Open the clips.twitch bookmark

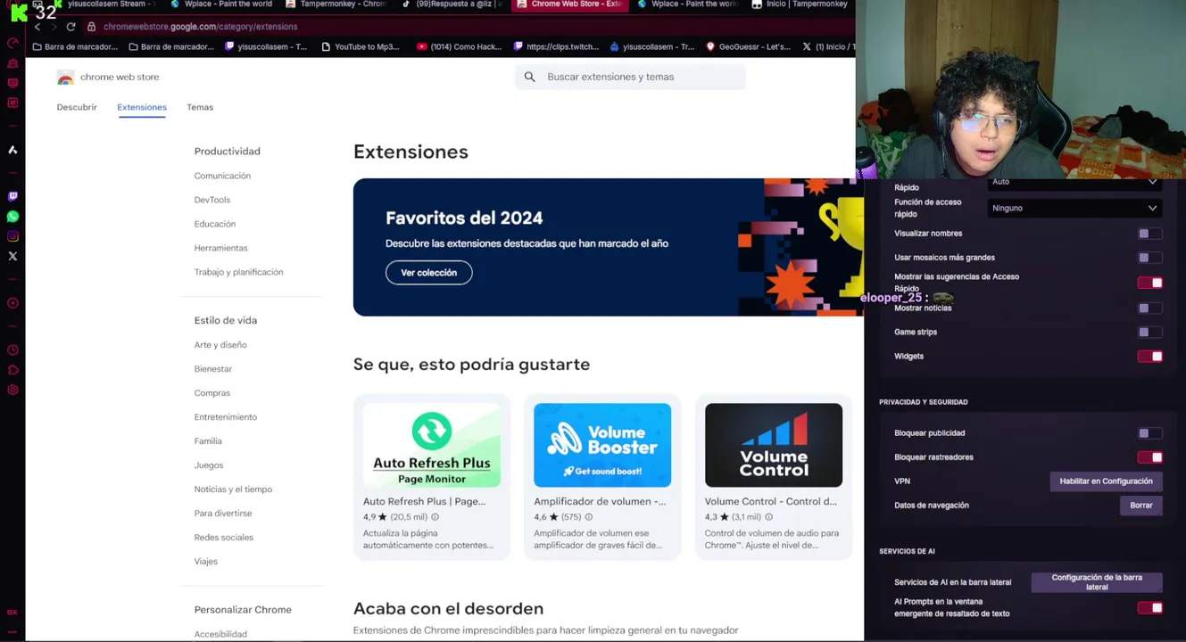(554, 46)
